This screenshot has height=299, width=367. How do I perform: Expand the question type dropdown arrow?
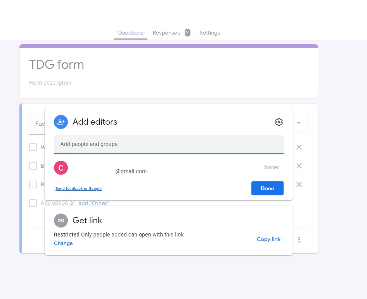click(x=299, y=123)
